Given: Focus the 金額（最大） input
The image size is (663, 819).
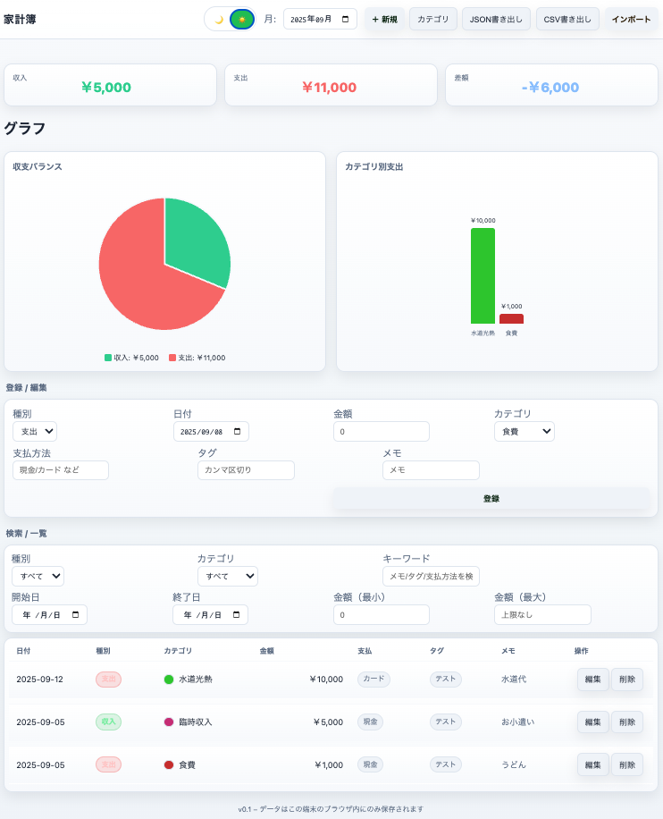Looking at the screenshot, I should click(542, 615).
